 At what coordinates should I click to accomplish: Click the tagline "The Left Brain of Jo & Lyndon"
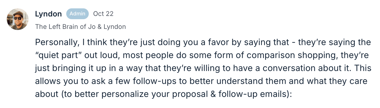click(x=80, y=27)
